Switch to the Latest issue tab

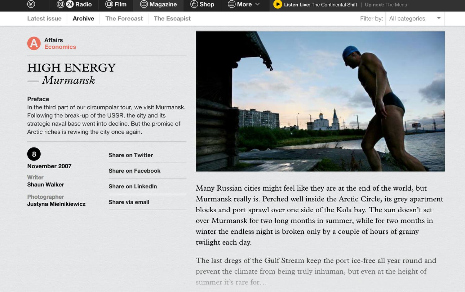pos(44,19)
